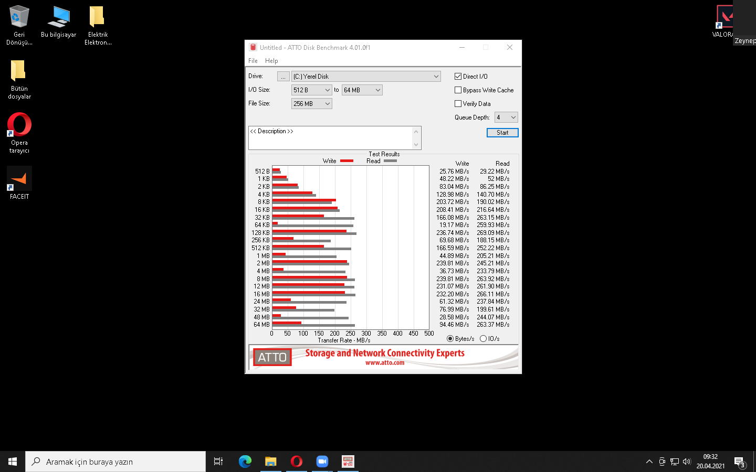Click the red Write legend swatch

[x=346, y=161]
